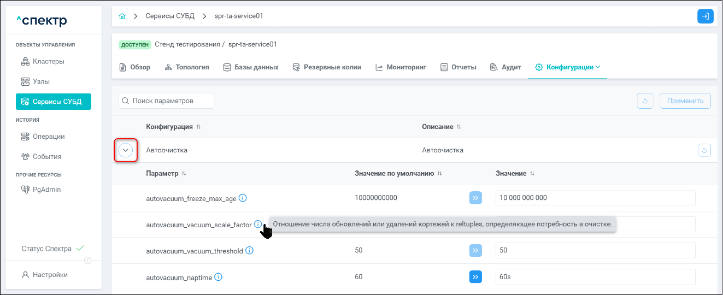
Task: Open Кластеры in the sidebar
Action: pyautogui.click(x=48, y=62)
